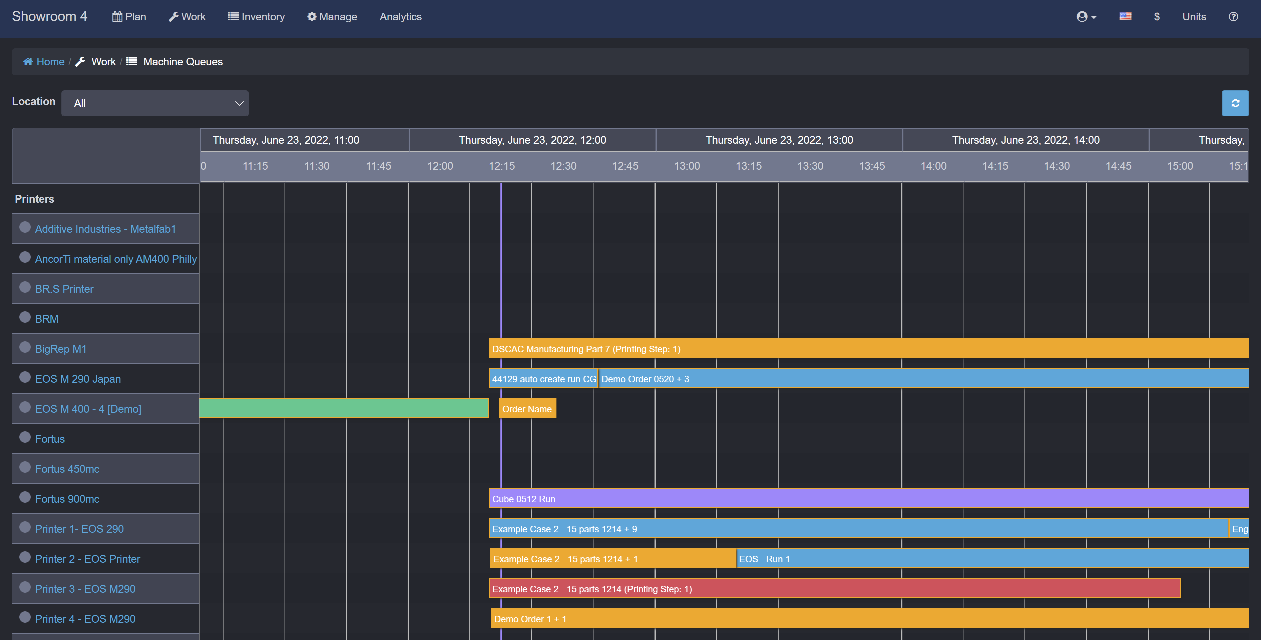
Task: Select the DSCAC Manufacturing Part 7 timeline bar
Action: (x=869, y=349)
